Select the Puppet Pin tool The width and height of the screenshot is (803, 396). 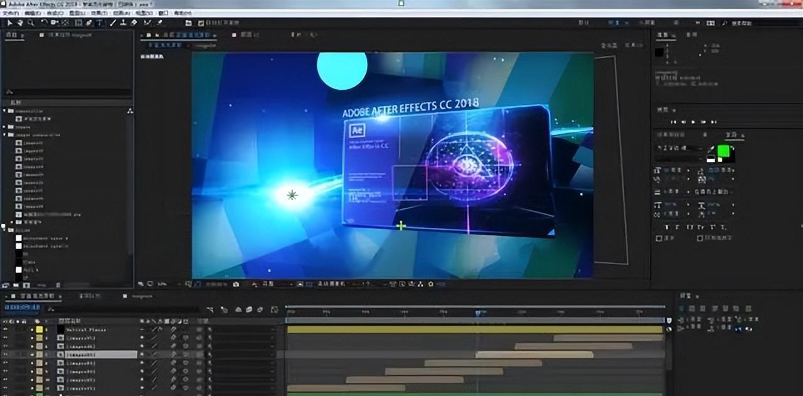pos(160,23)
